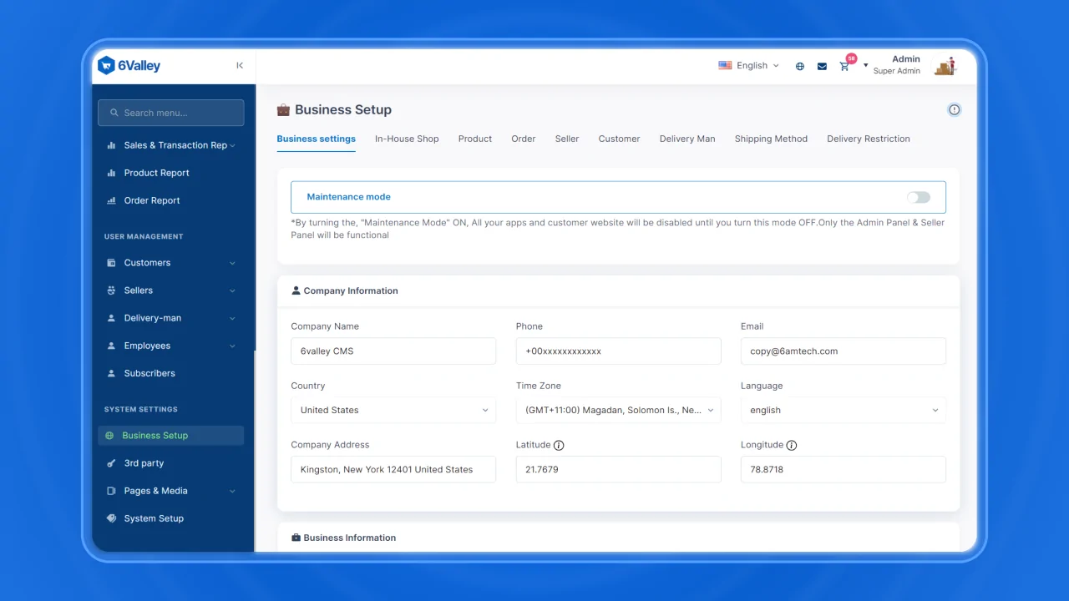Click the Maintenance mode label

pos(348,197)
